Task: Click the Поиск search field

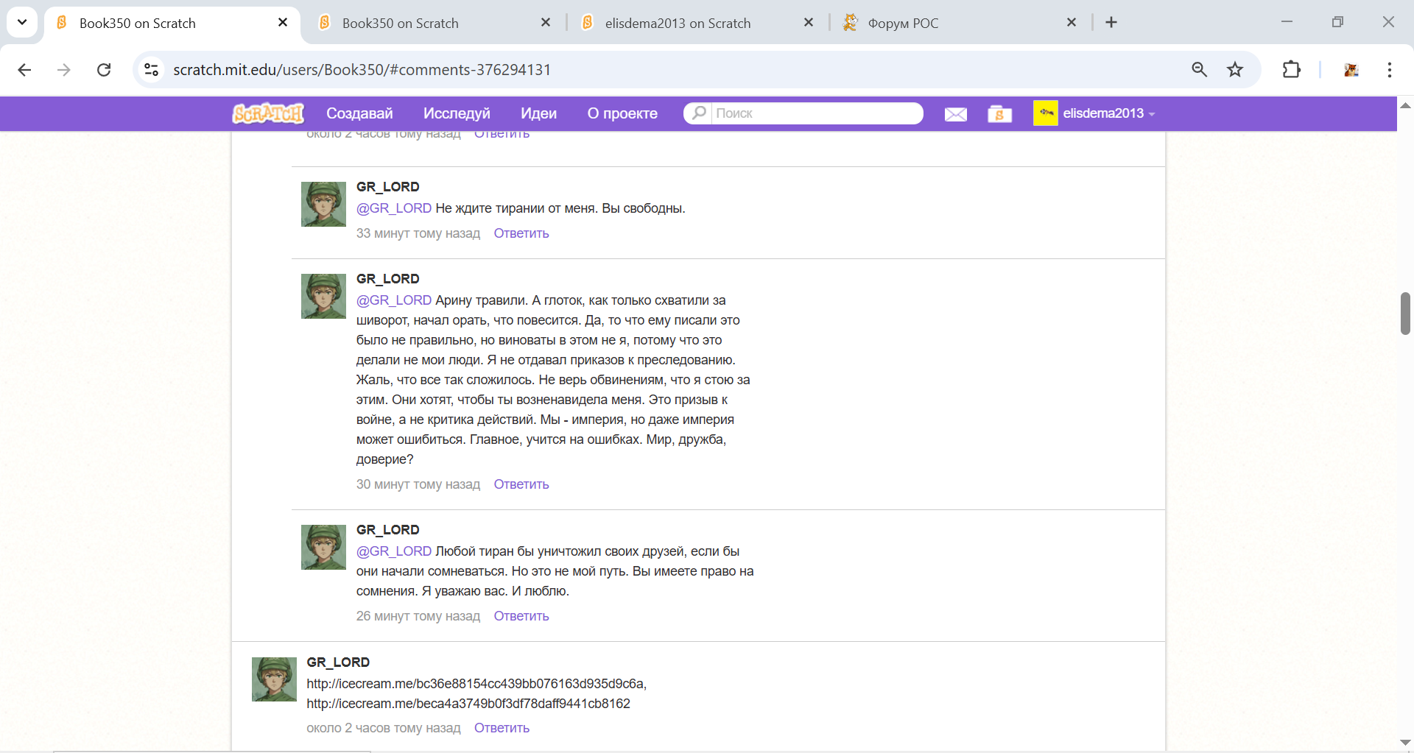Action: [x=814, y=113]
